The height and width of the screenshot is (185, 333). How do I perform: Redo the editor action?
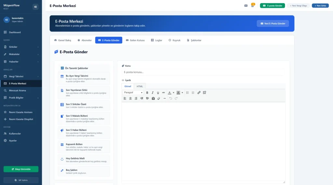[x=176, y=98]
